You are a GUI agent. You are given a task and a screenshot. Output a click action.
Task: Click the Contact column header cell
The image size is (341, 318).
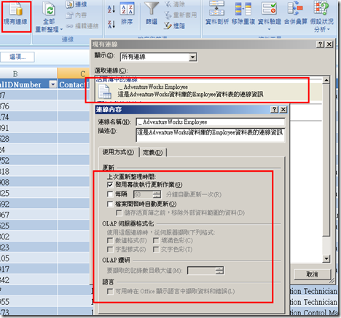tap(74, 84)
